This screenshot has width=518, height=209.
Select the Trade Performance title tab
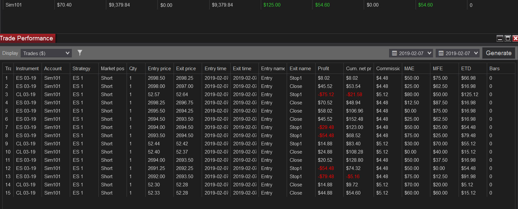click(27, 38)
